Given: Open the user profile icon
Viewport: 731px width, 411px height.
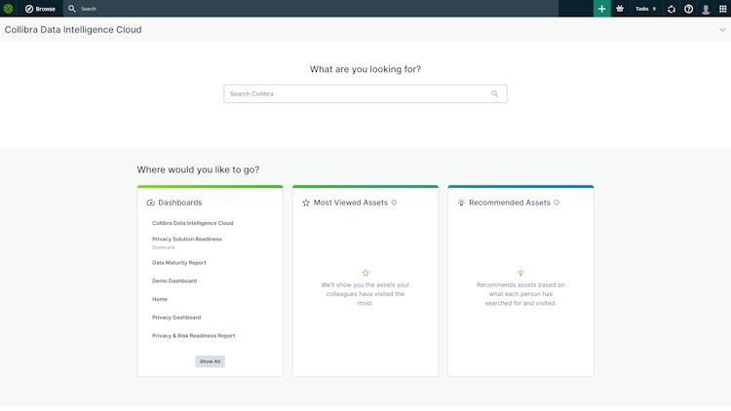Looking at the screenshot, I should coord(706,9).
